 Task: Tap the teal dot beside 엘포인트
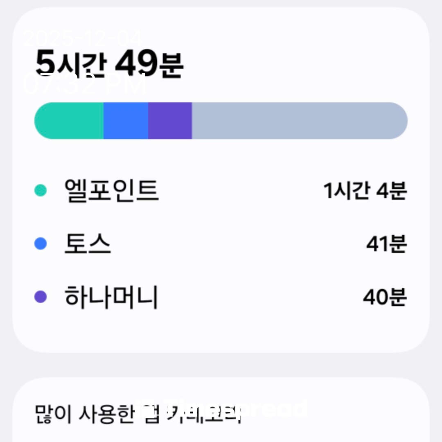pyautogui.click(x=41, y=190)
